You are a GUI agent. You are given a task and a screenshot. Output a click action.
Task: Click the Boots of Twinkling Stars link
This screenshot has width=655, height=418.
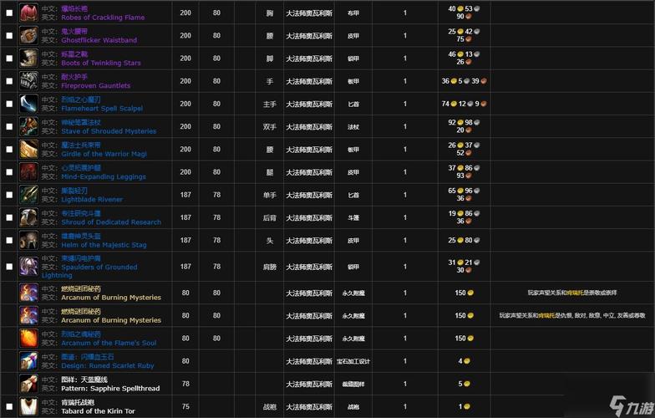[x=101, y=64]
